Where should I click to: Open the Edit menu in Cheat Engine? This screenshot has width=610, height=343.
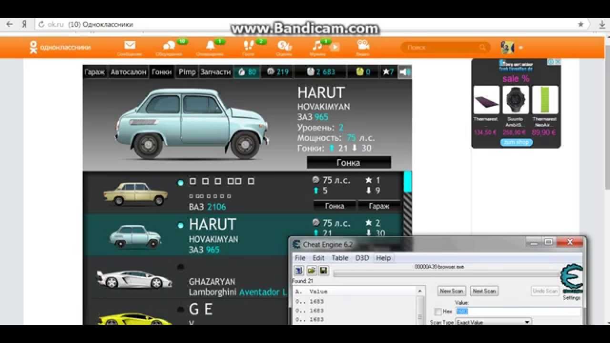(318, 258)
